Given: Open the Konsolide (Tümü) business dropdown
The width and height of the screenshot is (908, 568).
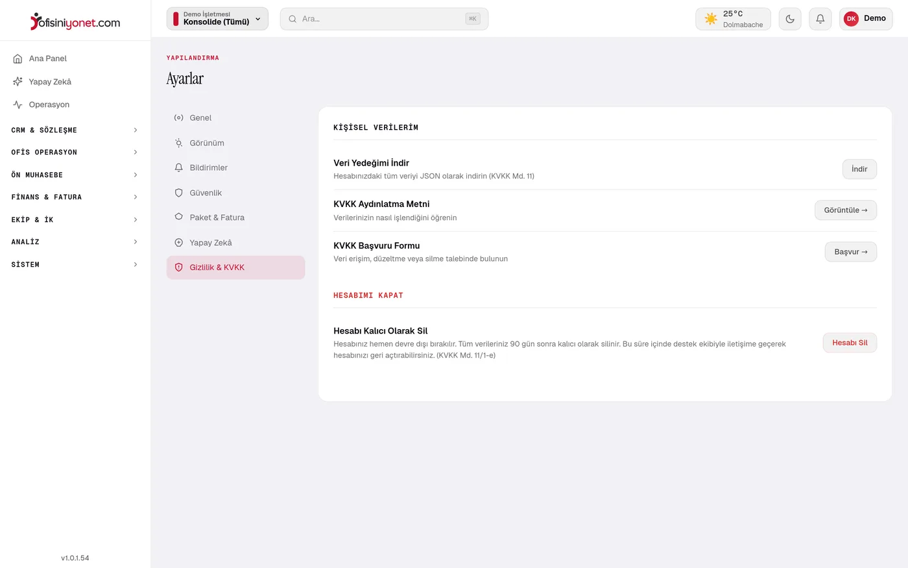Looking at the screenshot, I should 217,19.
